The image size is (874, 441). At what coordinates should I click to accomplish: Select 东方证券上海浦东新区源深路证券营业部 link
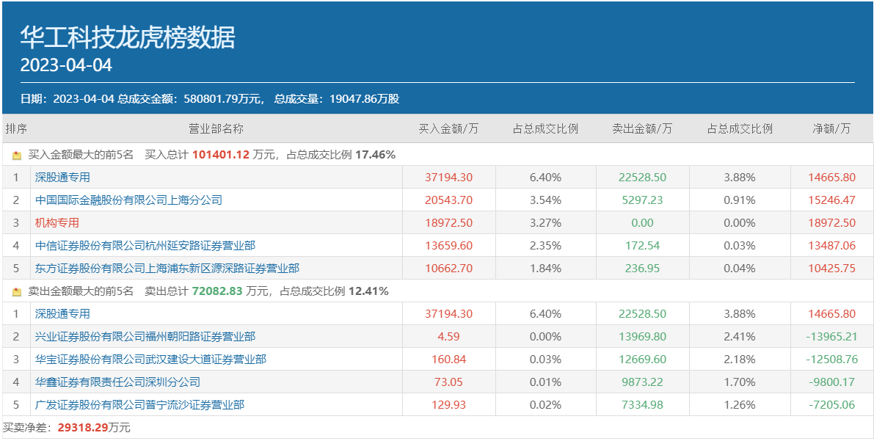click(167, 269)
